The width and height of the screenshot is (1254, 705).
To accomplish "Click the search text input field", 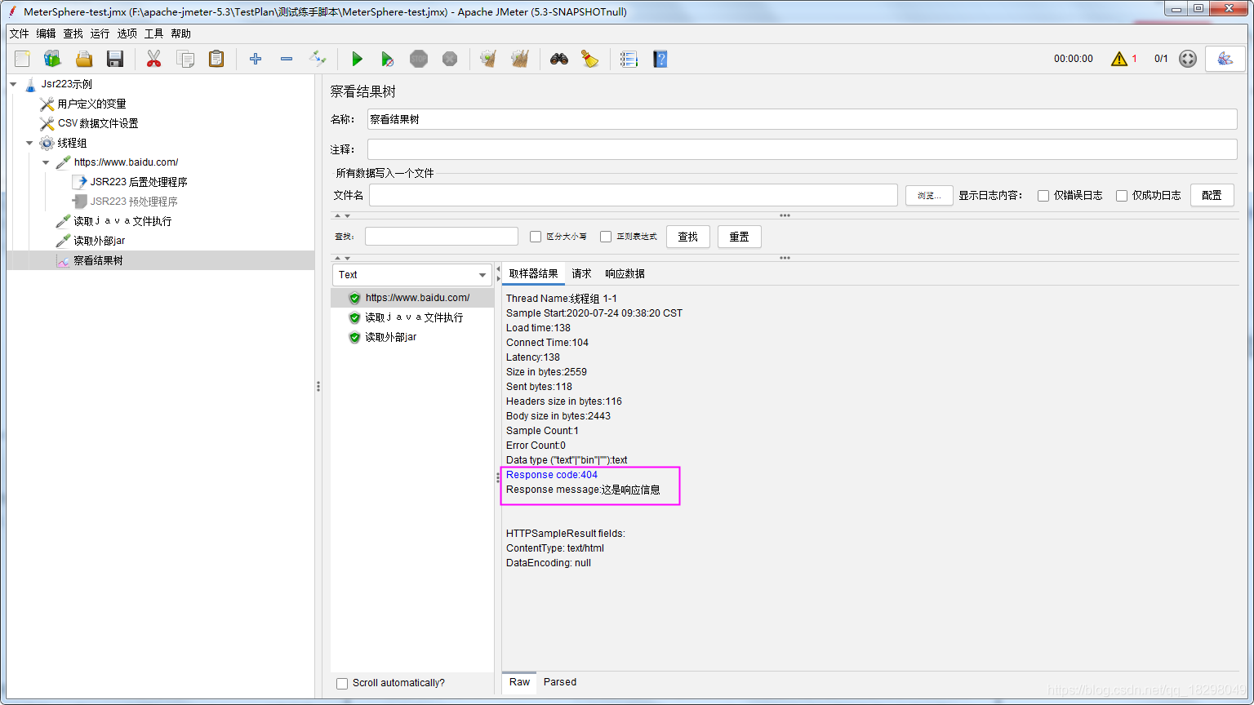I will pyautogui.click(x=442, y=236).
